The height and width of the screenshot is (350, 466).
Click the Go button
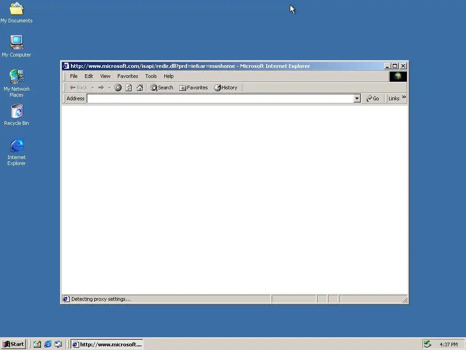pyautogui.click(x=373, y=98)
